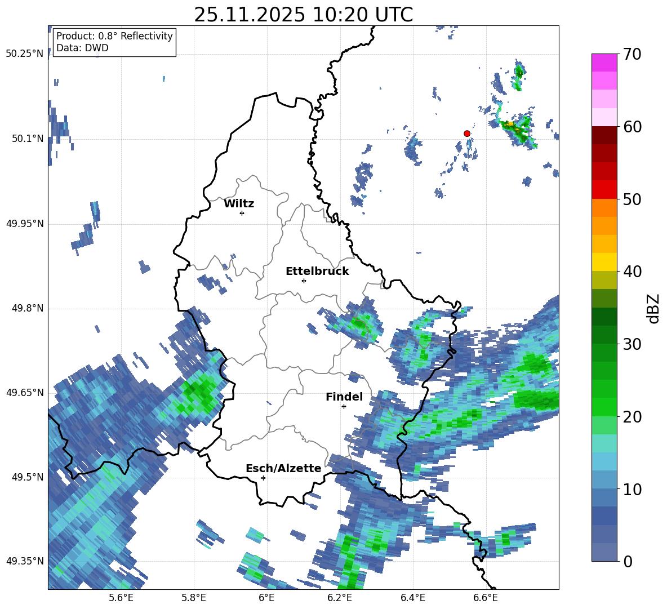
Task: Click the dark green colorbar swatch above 30
Action: (604, 335)
